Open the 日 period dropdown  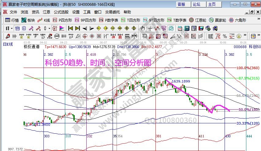click(x=9, y=28)
